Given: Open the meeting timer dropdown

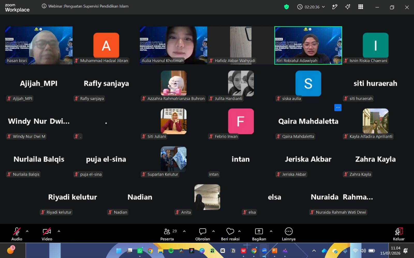Looking at the screenshot, I should (311, 7).
